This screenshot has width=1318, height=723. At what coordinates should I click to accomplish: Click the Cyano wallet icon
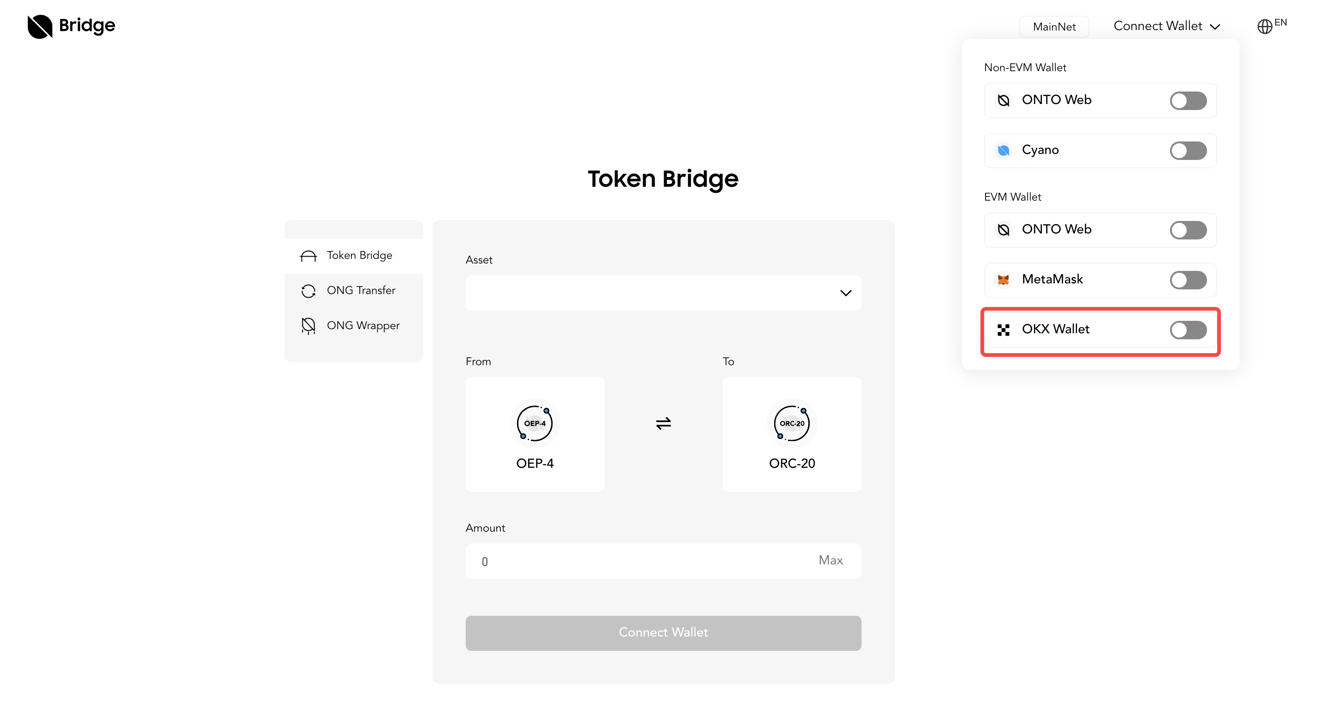[x=1004, y=150]
